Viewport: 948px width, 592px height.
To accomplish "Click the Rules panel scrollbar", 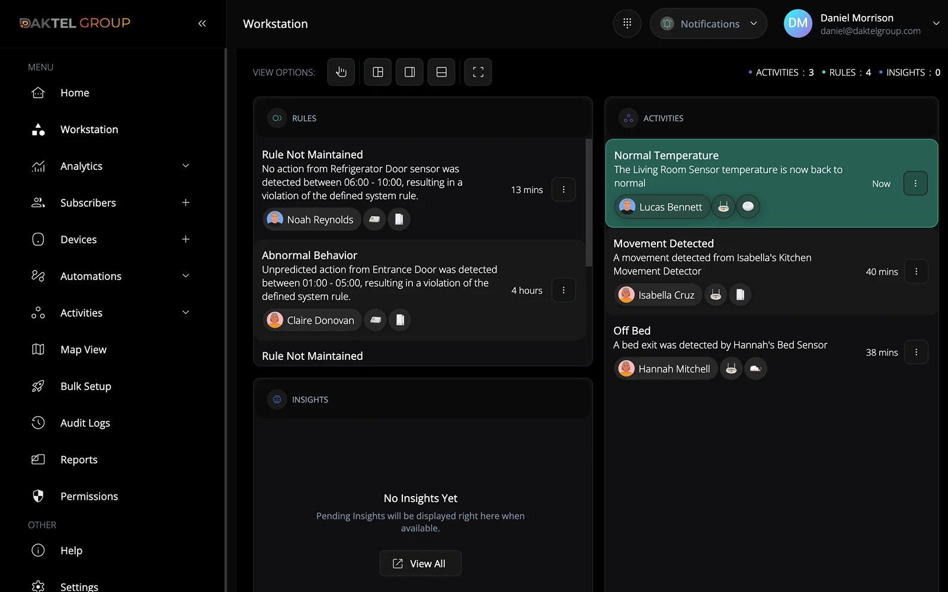I will (x=589, y=202).
